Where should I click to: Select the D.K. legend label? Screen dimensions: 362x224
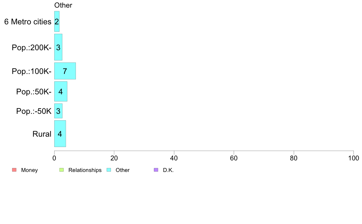coord(168,170)
